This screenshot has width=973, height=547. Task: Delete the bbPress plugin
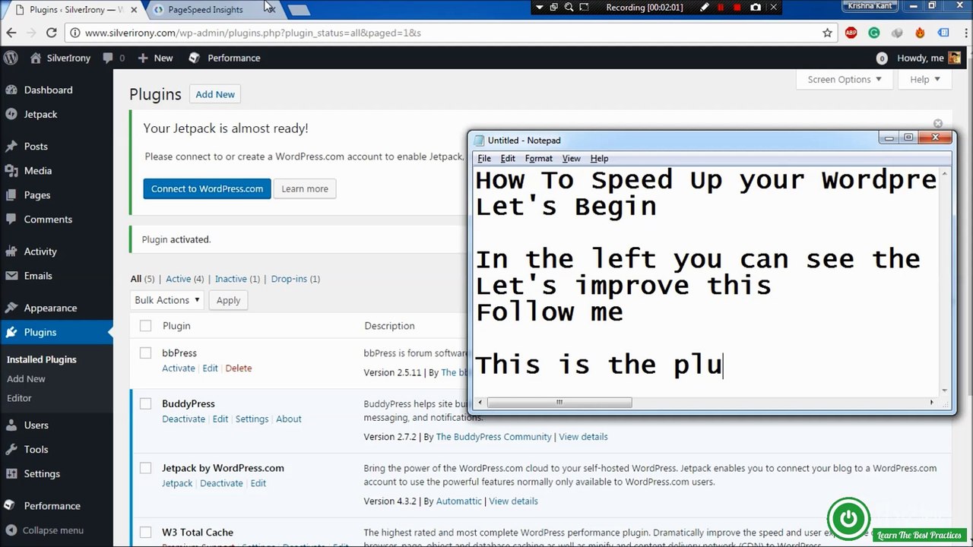click(x=238, y=368)
